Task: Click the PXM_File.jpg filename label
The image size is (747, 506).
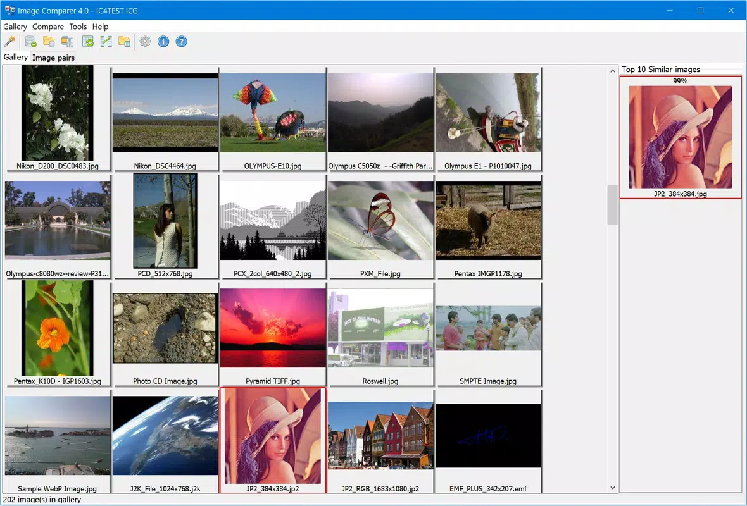Action: coord(380,274)
